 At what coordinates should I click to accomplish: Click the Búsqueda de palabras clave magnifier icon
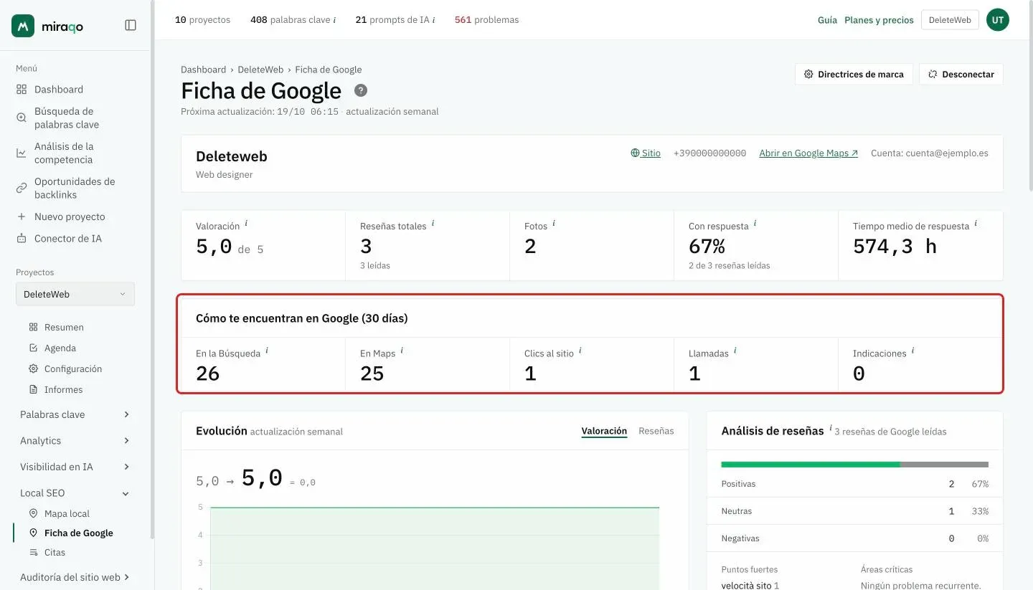[22, 118]
